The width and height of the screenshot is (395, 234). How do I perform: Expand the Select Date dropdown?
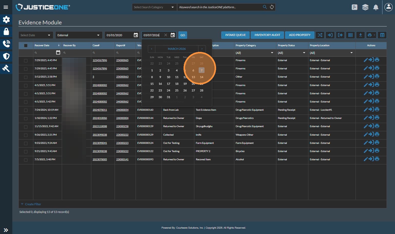pos(36,35)
